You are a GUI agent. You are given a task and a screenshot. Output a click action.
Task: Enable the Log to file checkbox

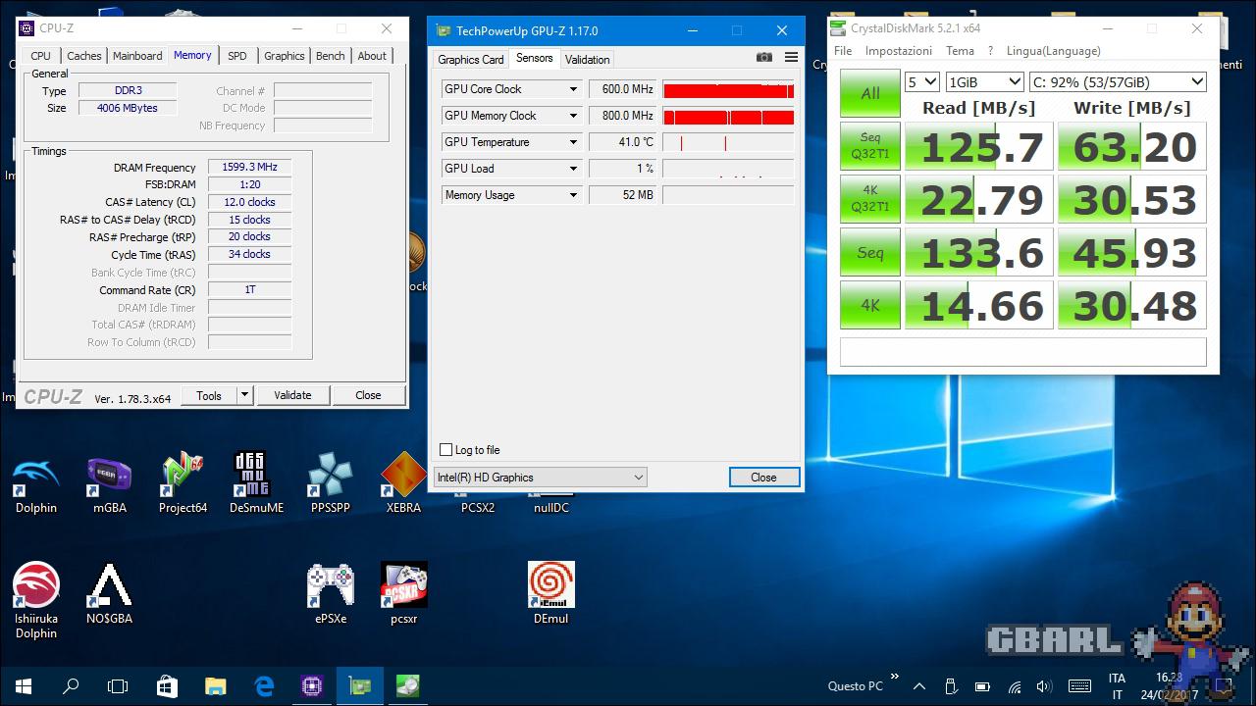coord(446,450)
